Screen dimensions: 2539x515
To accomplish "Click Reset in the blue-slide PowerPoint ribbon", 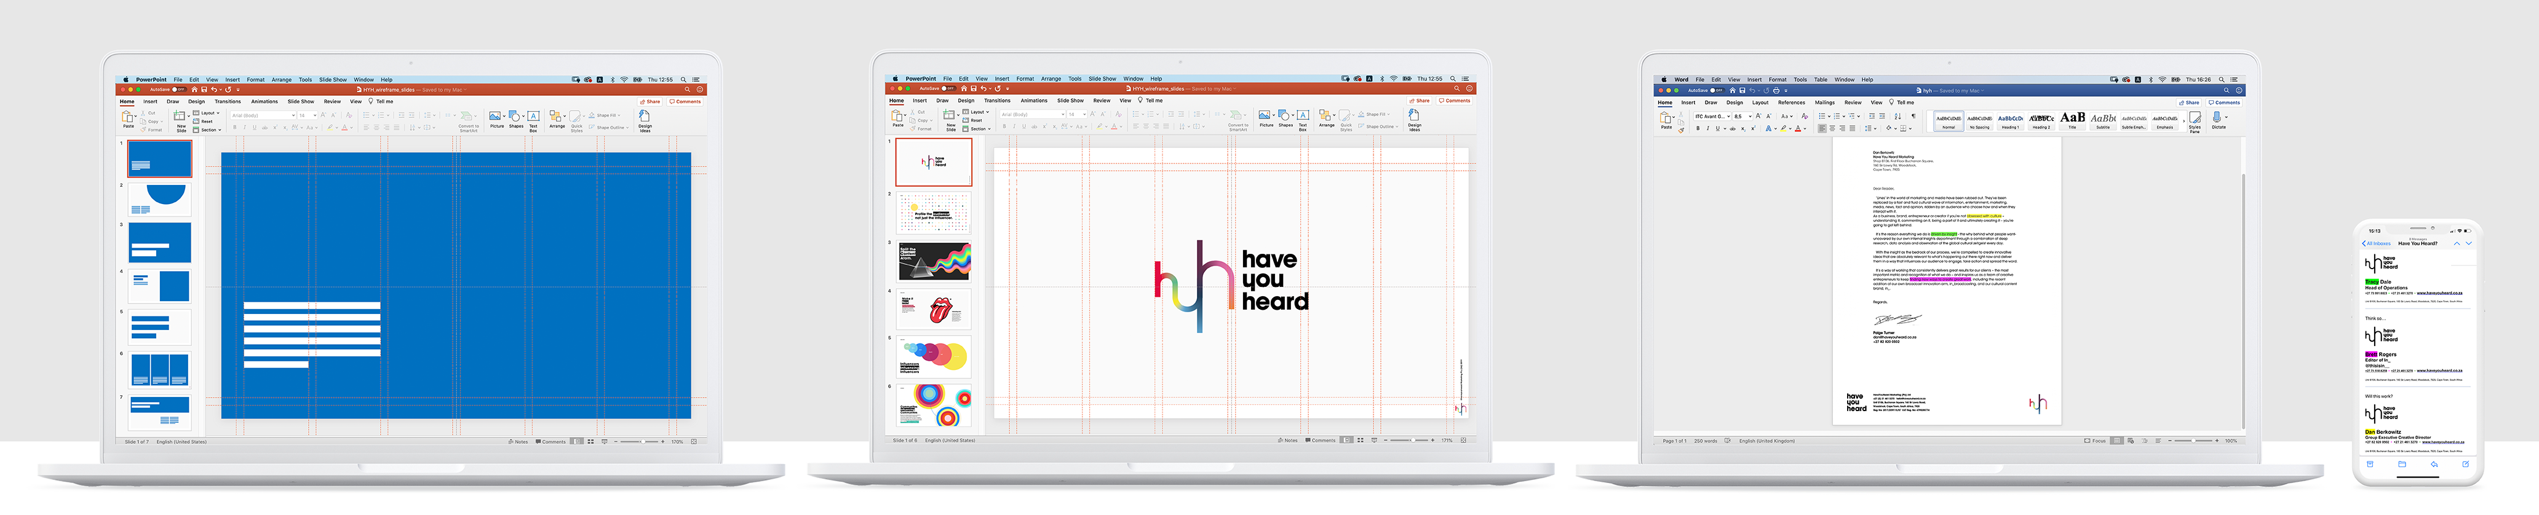I will [204, 122].
